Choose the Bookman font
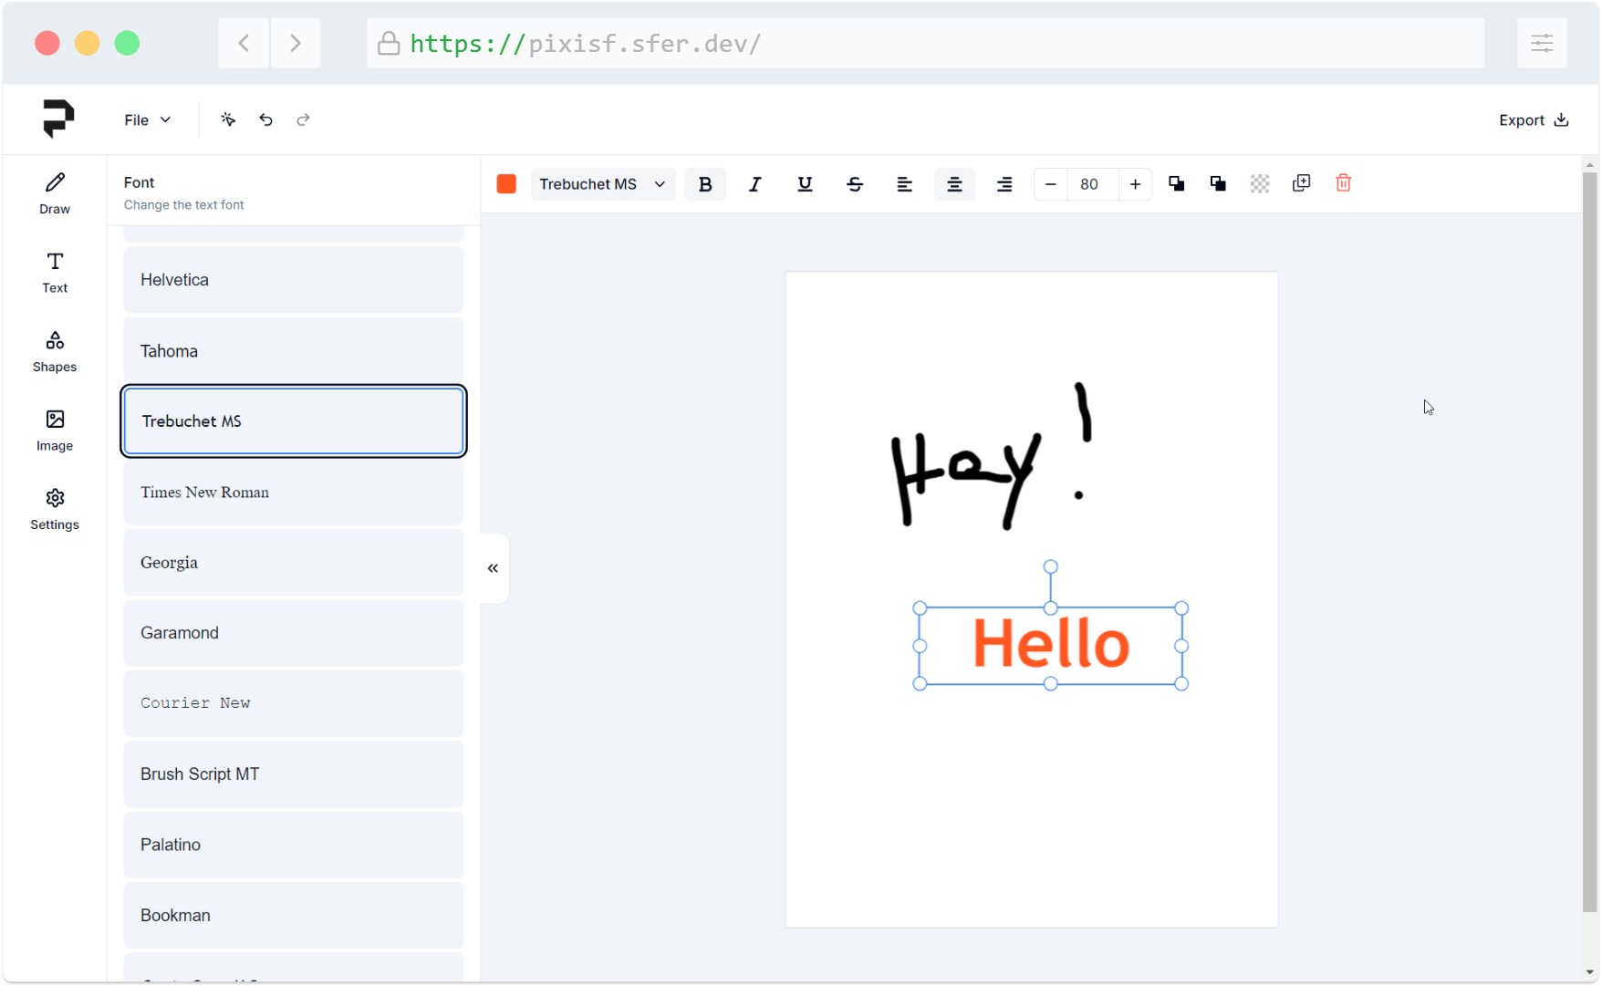 294,915
